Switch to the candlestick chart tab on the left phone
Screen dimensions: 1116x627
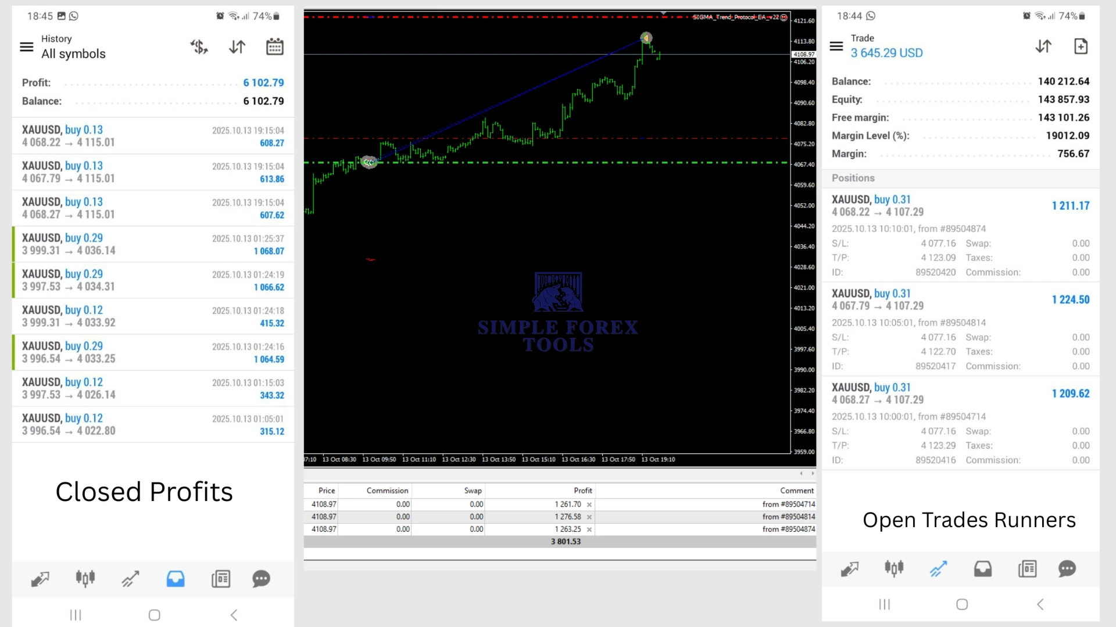click(85, 579)
